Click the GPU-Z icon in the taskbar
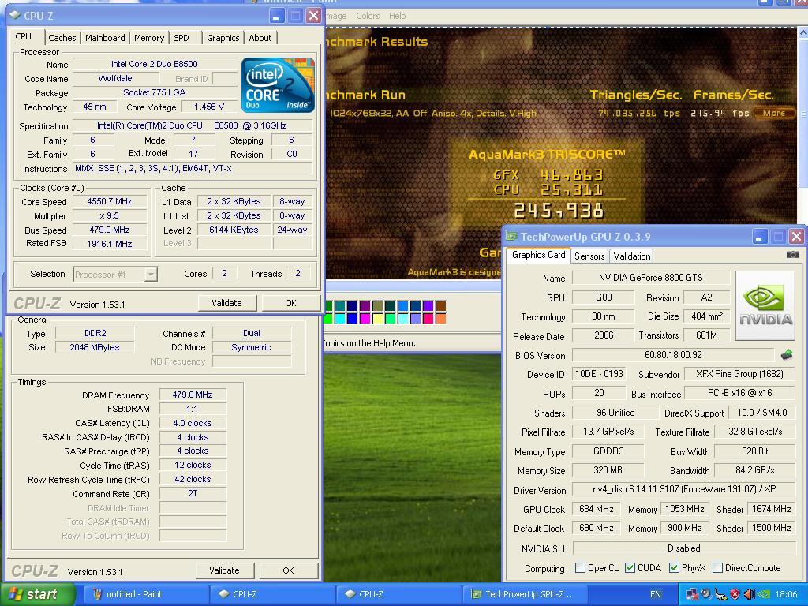 [477, 594]
